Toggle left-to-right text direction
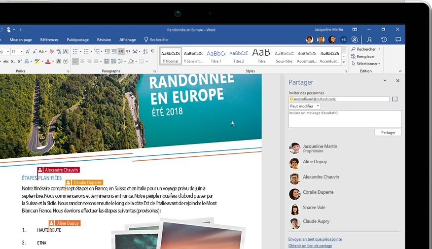 click(121, 51)
